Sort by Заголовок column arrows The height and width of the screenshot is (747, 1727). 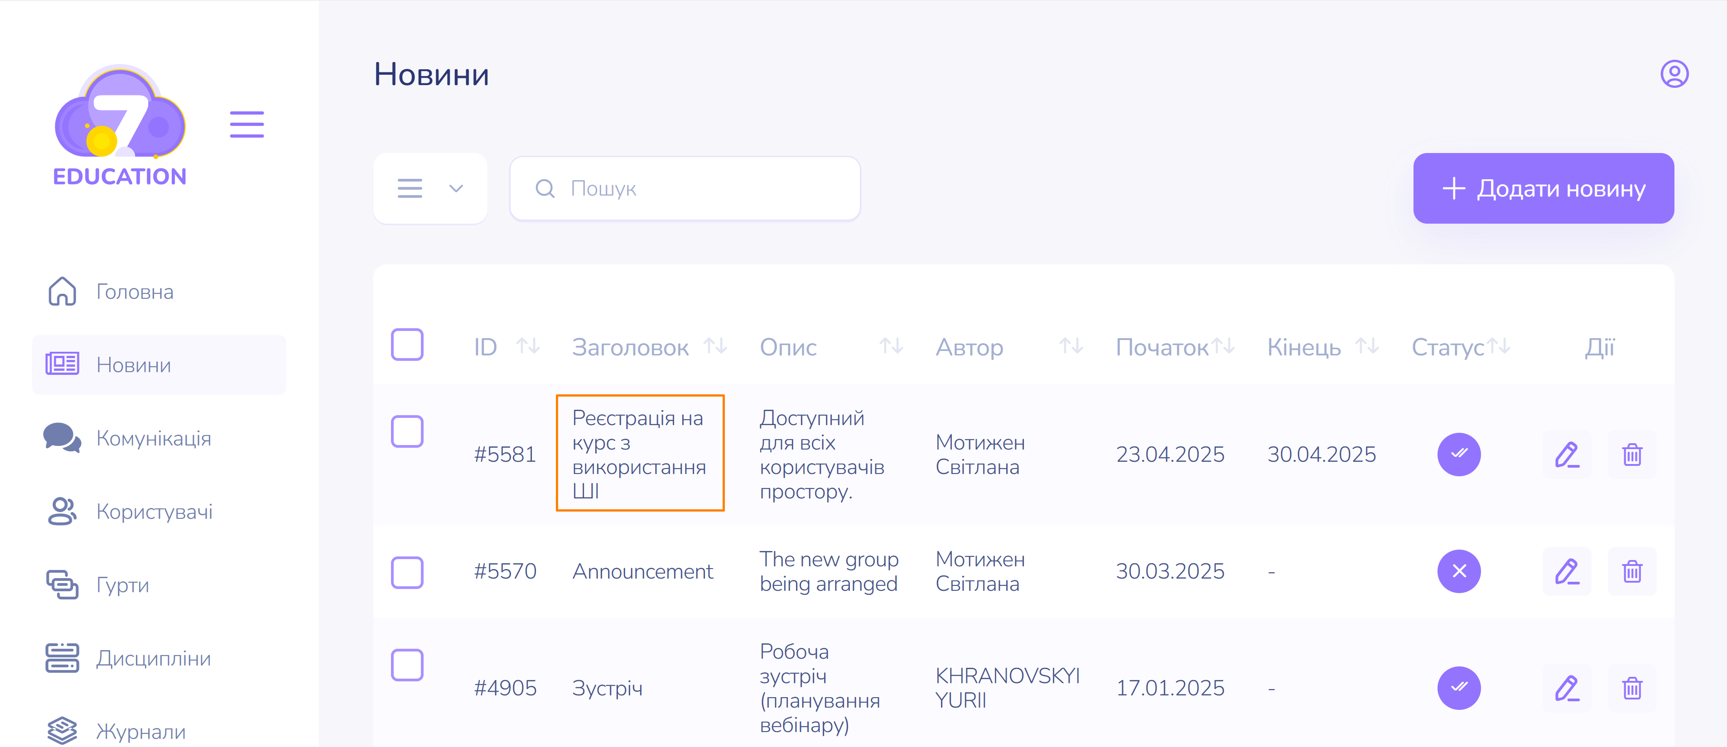click(714, 346)
